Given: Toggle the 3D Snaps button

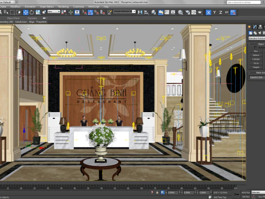Looking at the screenshot, I should (84, 12).
